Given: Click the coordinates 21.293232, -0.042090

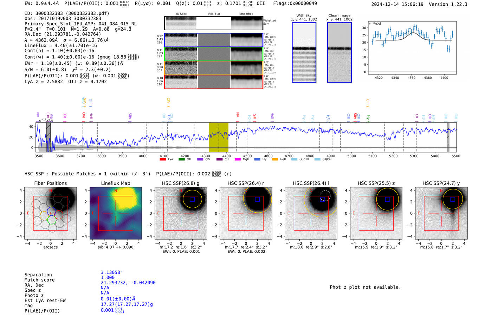Looking at the screenshot, I should 128,283.
